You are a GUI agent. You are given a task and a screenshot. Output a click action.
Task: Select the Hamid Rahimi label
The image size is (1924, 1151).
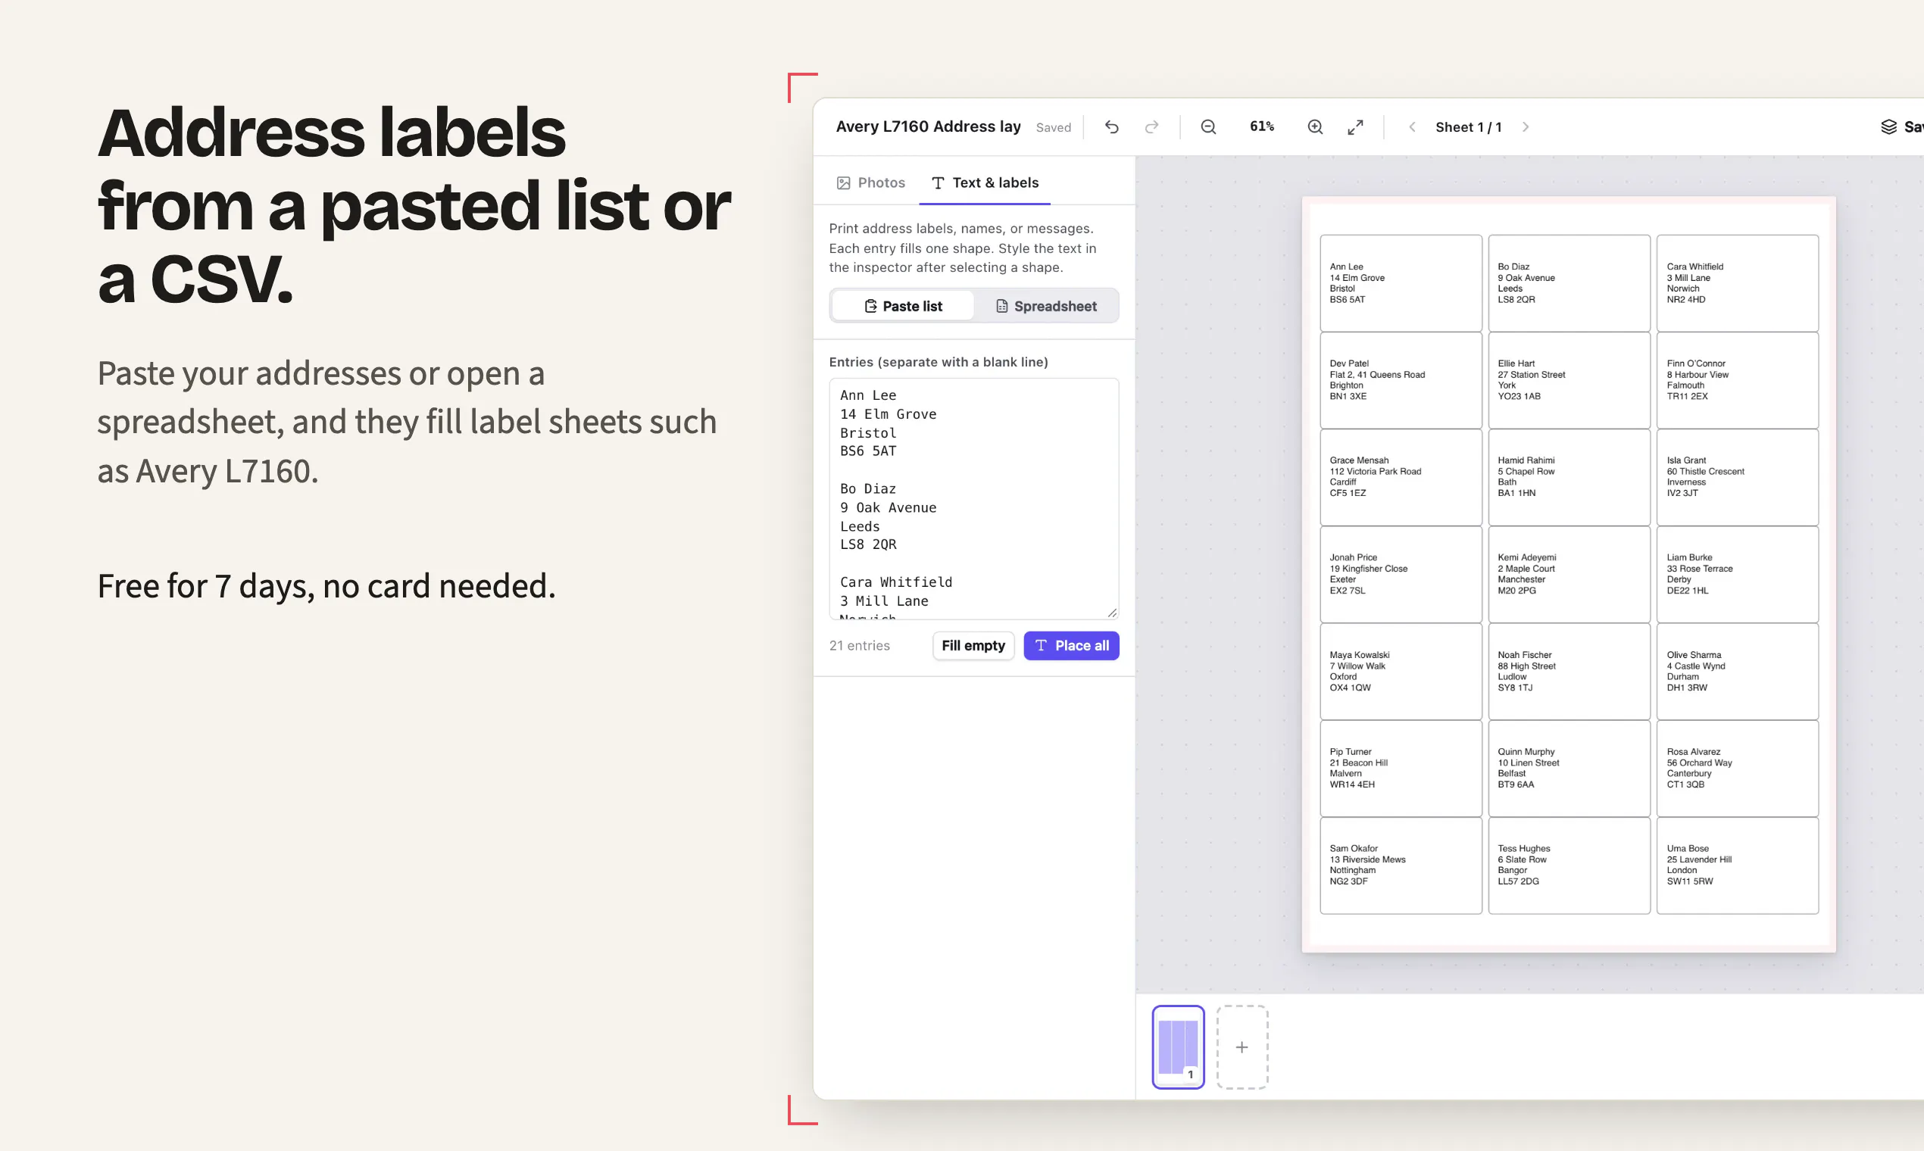click(x=1569, y=477)
